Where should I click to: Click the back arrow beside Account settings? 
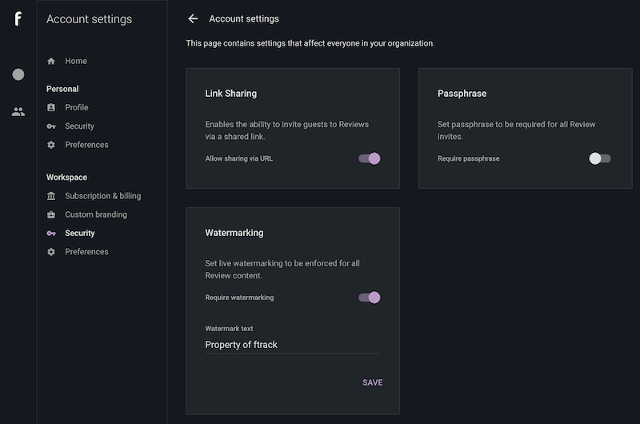193,18
